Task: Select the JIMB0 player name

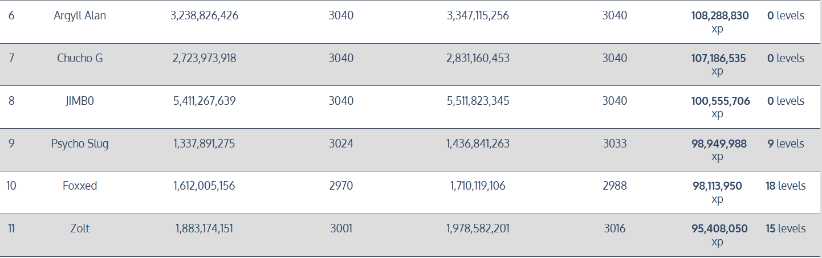Action: [80, 101]
